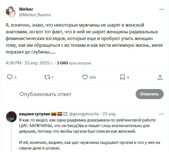This screenshot has height=152, width=169.
Task: Open the reply's three-dot more menu
Action: tap(161, 114)
